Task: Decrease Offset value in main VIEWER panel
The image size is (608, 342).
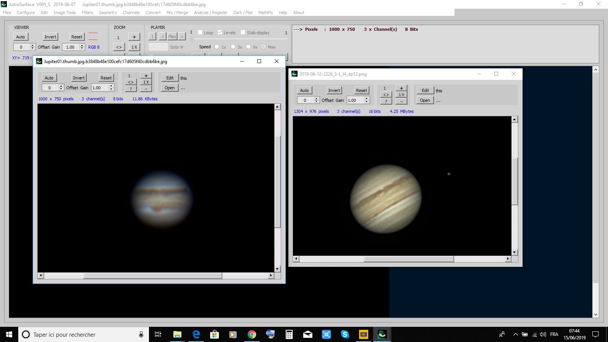Action: click(33, 49)
